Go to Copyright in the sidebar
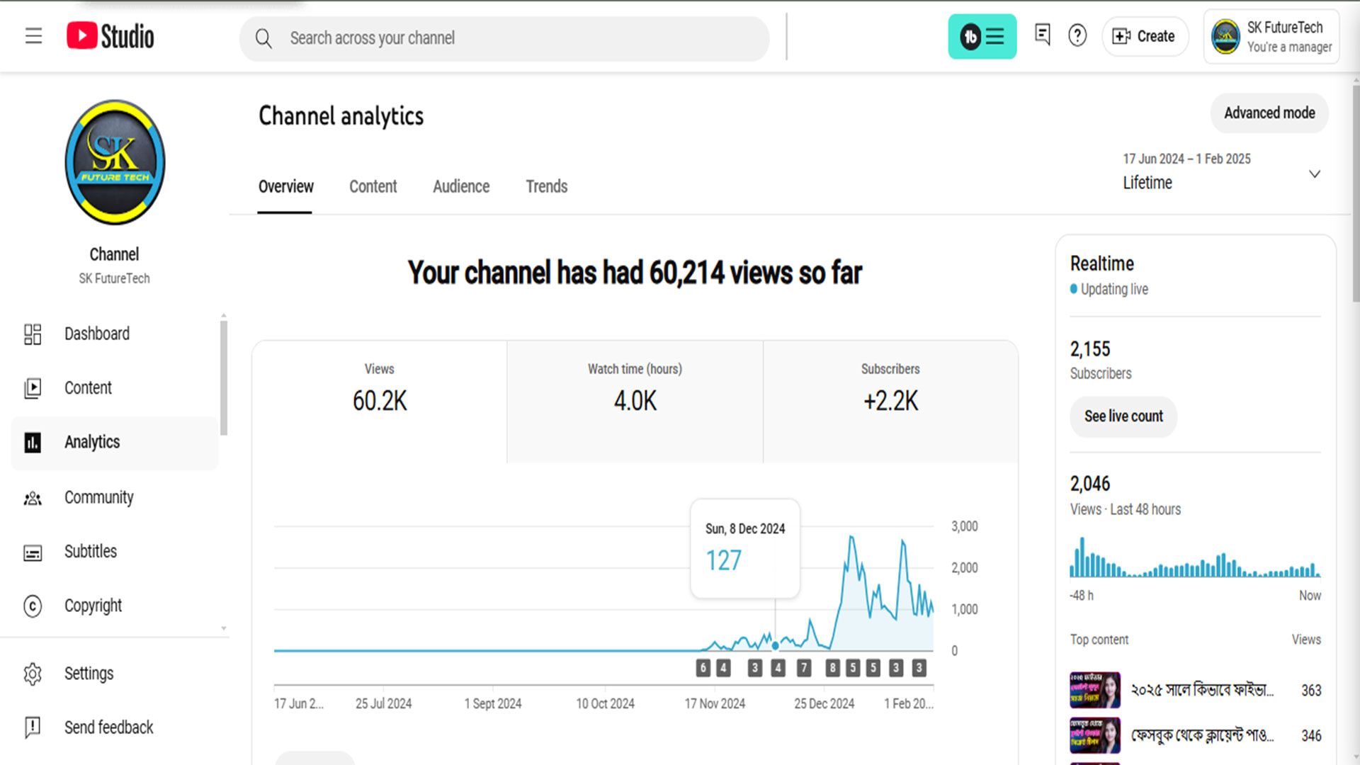 coord(93,606)
